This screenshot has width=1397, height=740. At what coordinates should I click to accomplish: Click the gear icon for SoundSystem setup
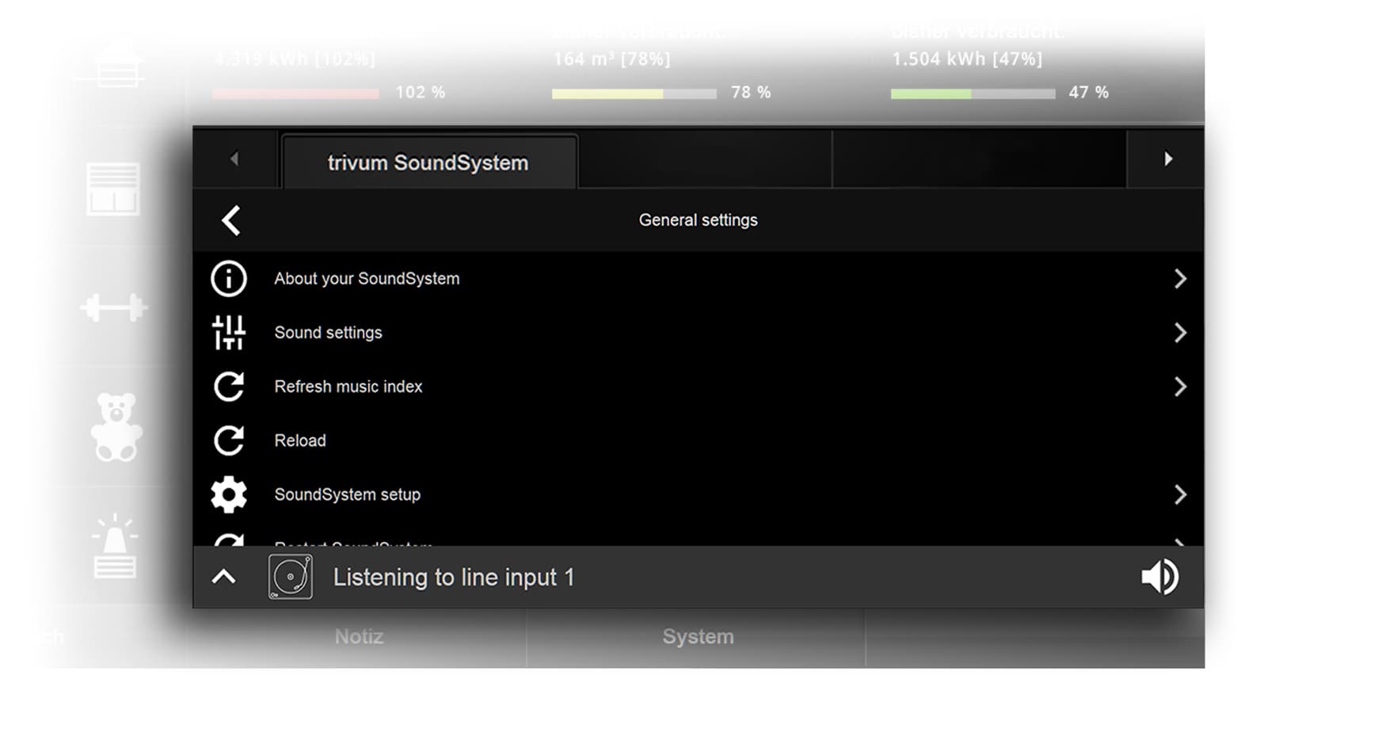click(229, 494)
